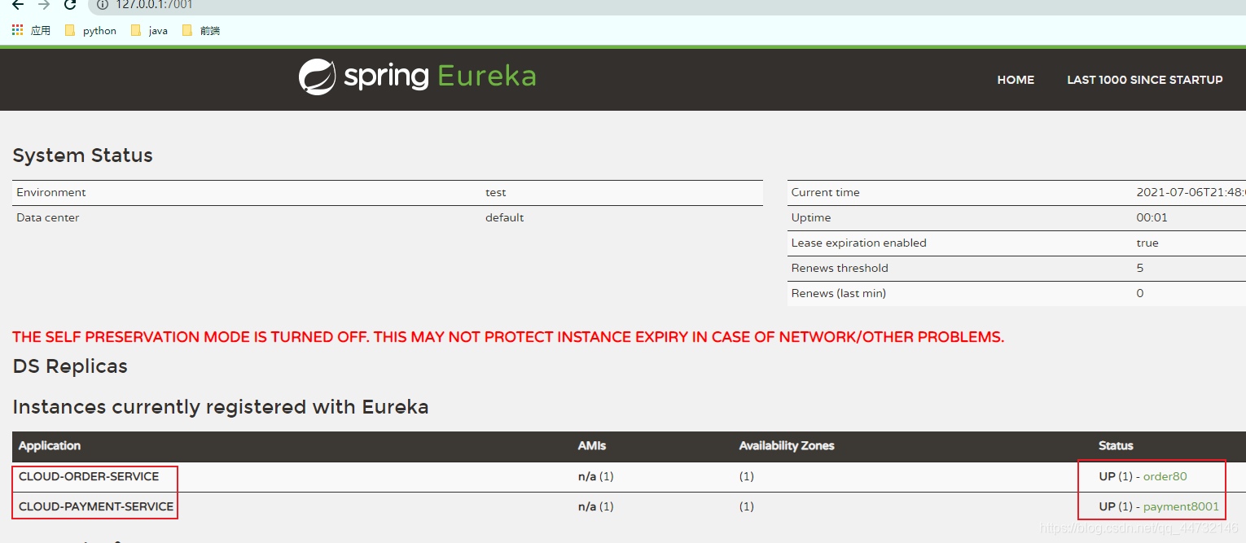
Task: Open the 前端 bookmark folder
Action: [200, 30]
